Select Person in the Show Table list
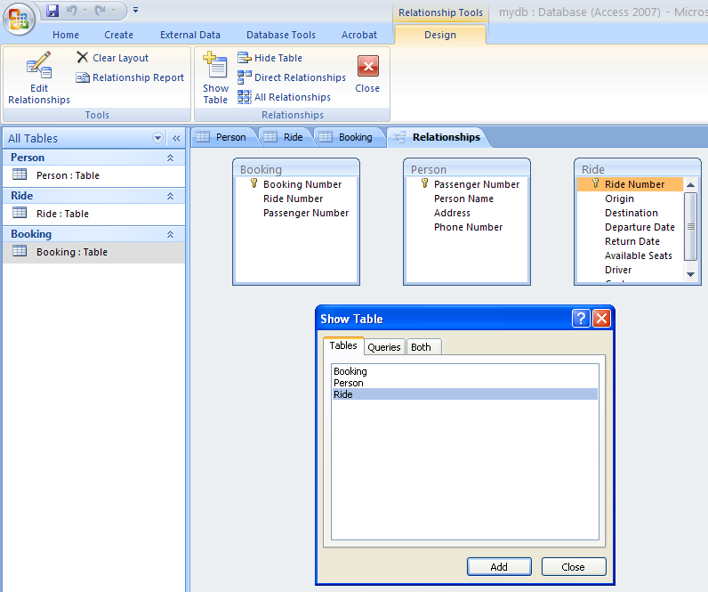 coord(349,383)
